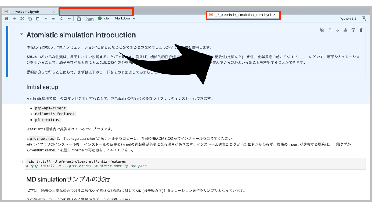Paste cell from clipboard in the toolbar

(38, 18)
